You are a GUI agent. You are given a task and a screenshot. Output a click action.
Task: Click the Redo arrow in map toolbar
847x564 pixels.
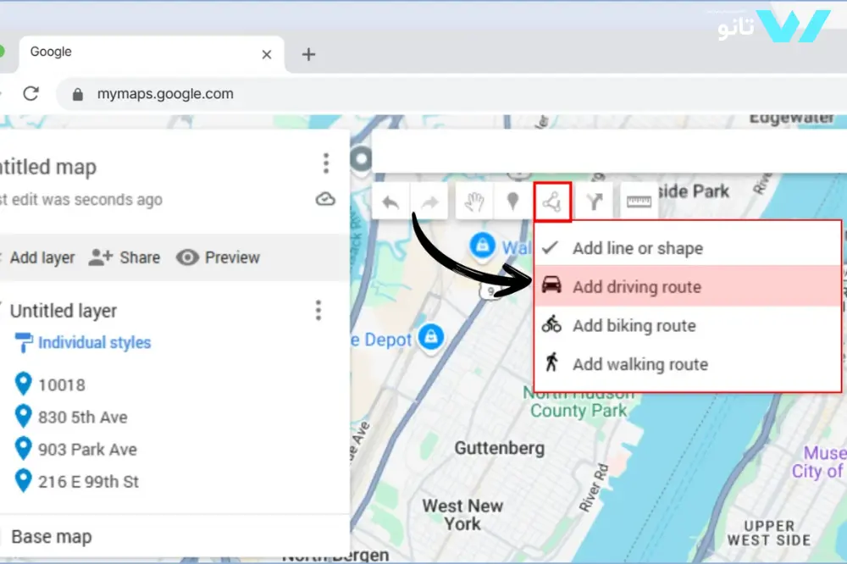[x=430, y=202]
